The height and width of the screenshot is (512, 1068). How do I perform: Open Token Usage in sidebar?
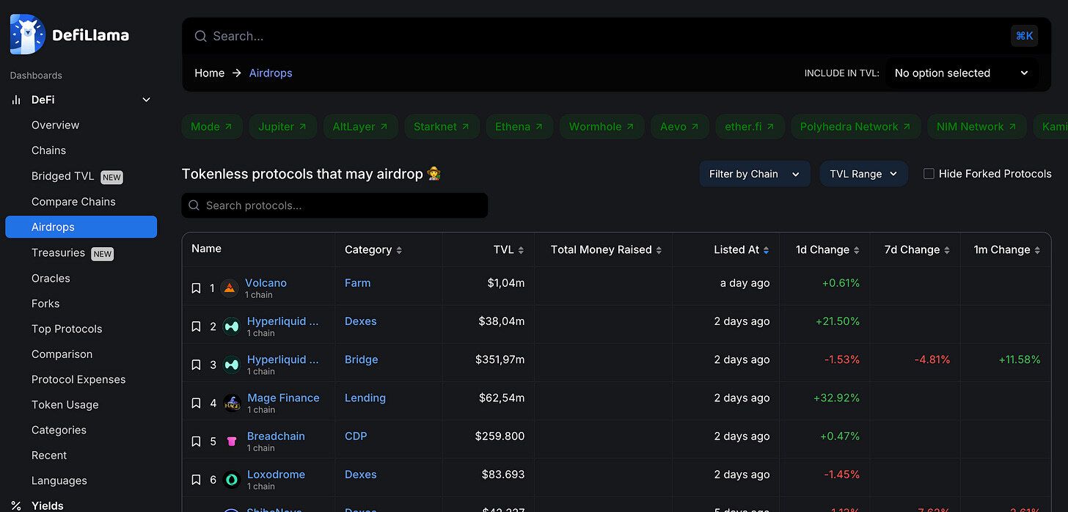(x=65, y=405)
